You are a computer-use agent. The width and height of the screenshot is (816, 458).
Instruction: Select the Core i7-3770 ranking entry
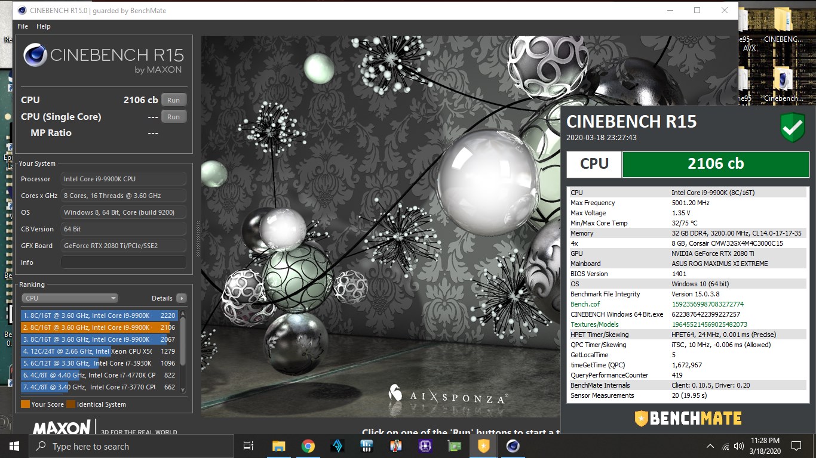click(99, 387)
